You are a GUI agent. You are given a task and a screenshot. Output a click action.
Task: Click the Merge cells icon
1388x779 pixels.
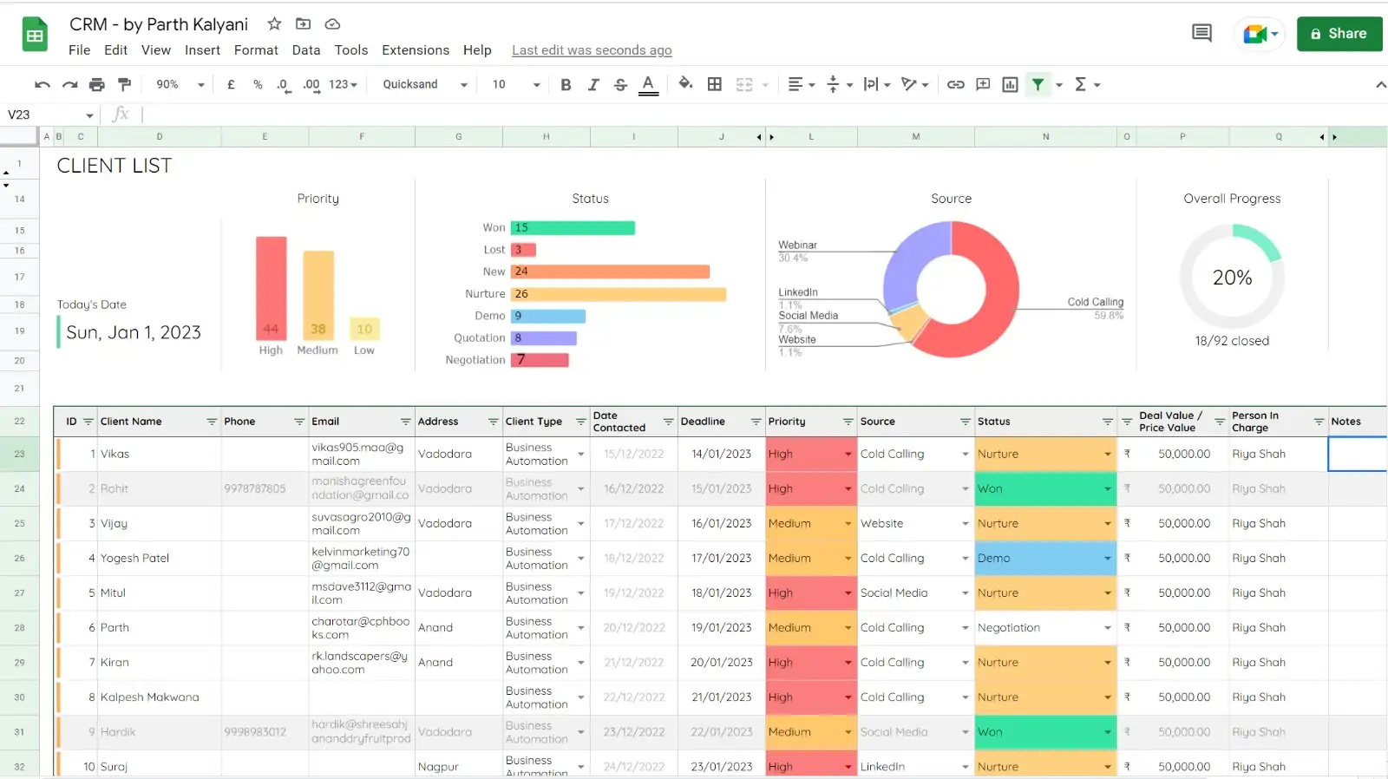744,84
